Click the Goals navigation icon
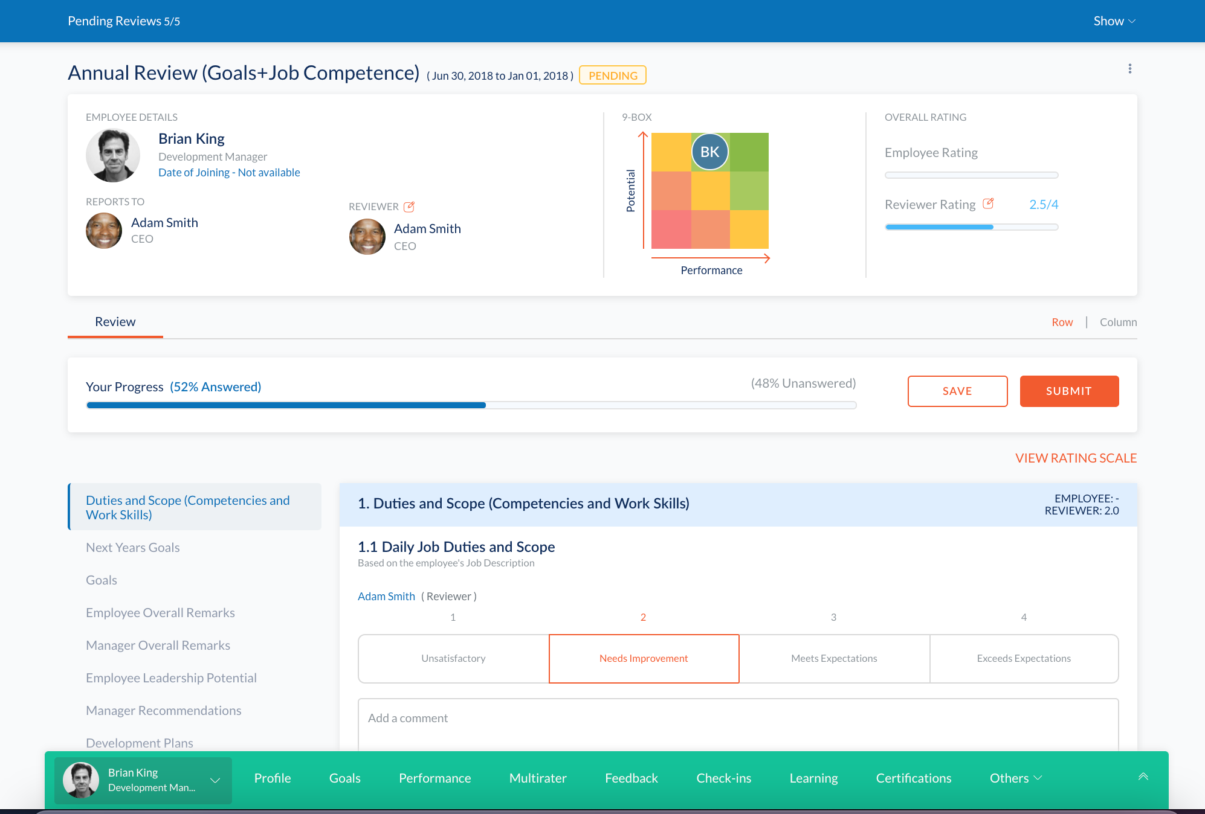This screenshot has height=814, width=1205. 344,778
